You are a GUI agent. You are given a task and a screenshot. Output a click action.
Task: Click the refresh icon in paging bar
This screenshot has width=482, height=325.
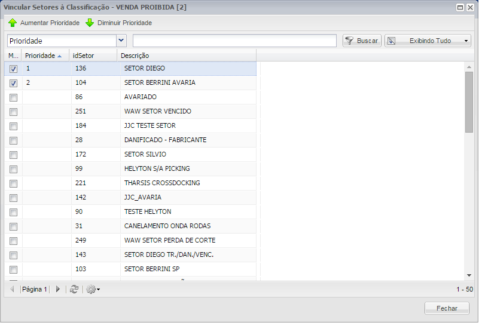(74, 289)
